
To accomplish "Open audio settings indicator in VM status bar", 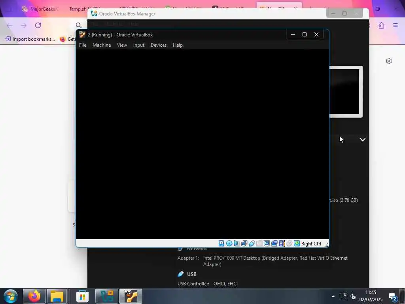I will (x=237, y=243).
